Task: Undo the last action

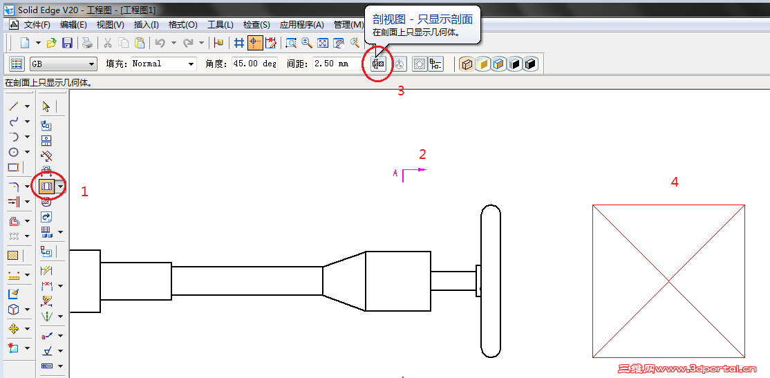Action: click(x=160, y=44)
